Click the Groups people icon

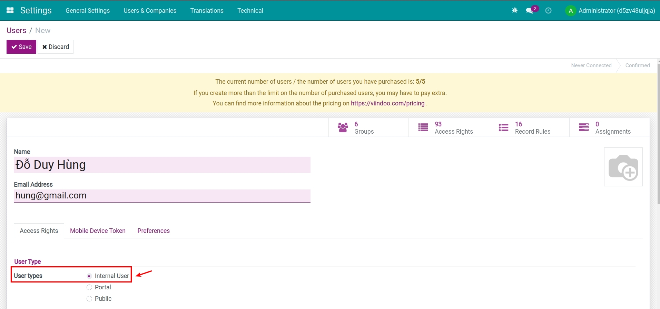click(343, 127)
